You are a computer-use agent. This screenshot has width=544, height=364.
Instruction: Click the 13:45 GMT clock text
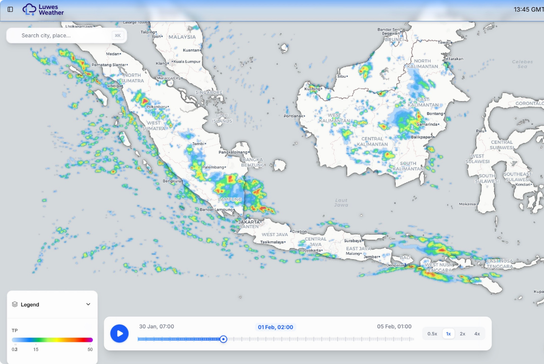pyautogui.click(x=529, y=9)
